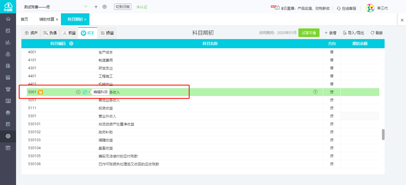406x185 pixels.
Task: Click the 科目名称 column header
Action: pos(210,44)
